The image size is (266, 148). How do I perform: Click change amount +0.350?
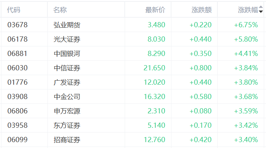201,53
